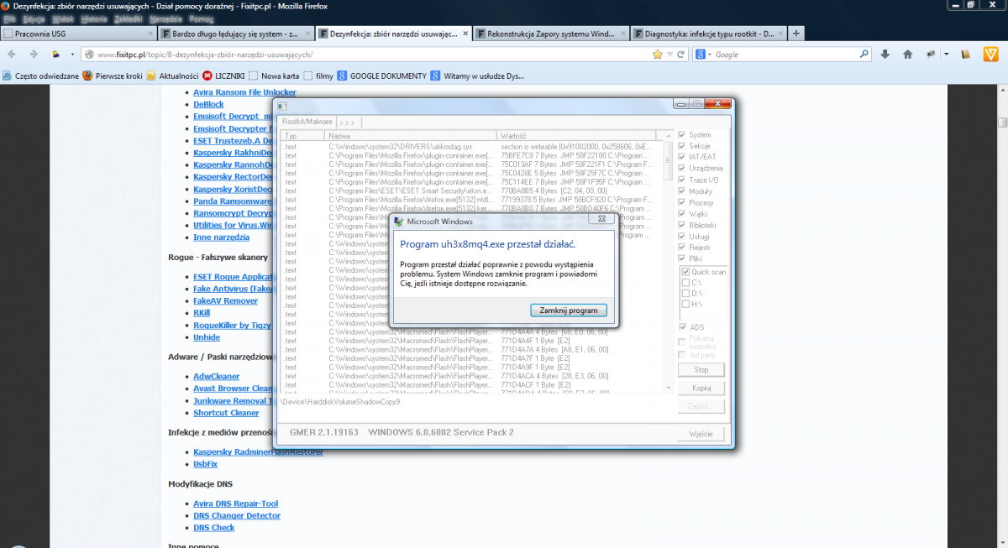Screen dimensions: 1008x548
Task: Open Pierwsze kroki bookmark
Action: pyautogui.click(x=112, y=76)
